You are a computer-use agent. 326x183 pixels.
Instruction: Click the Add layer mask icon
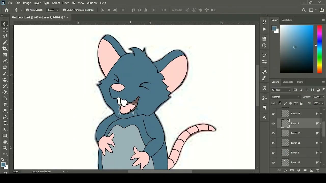coord(292,170)
